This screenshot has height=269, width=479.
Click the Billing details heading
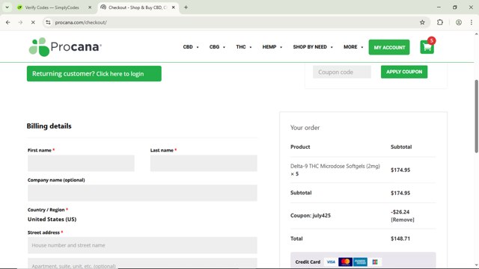coord(49,126)
